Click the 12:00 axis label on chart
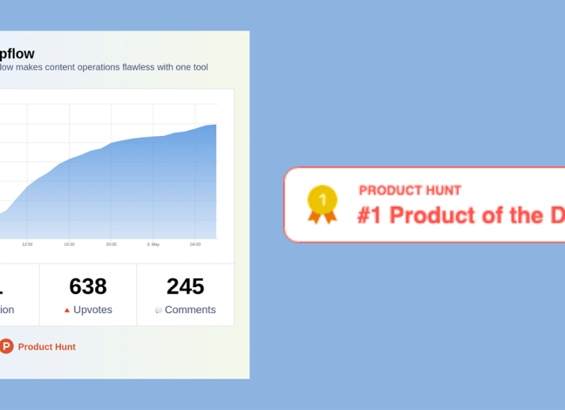The height and width of the screenshot is (410, 565). (x=27, y=244)
